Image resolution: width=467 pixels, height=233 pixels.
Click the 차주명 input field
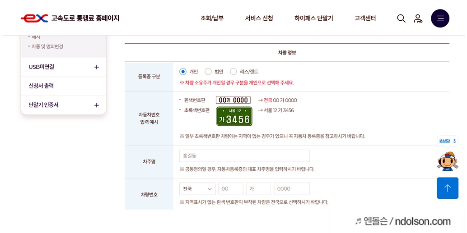(244, 156)
